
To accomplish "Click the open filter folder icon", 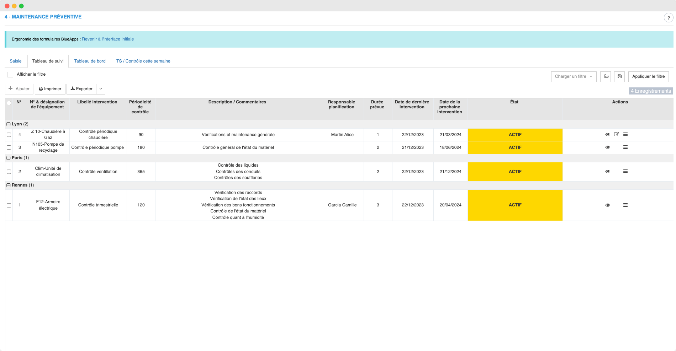I will [606, 77].
